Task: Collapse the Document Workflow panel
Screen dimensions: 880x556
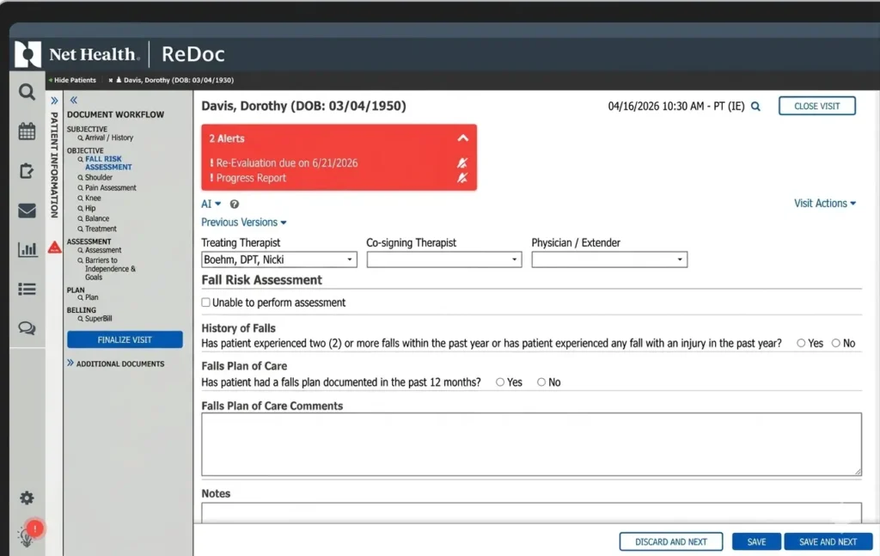Action: (74, 101)
